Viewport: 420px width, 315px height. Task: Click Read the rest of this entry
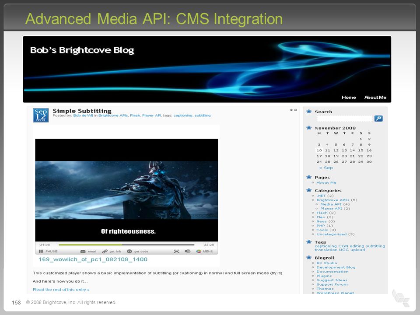(61, 290)
